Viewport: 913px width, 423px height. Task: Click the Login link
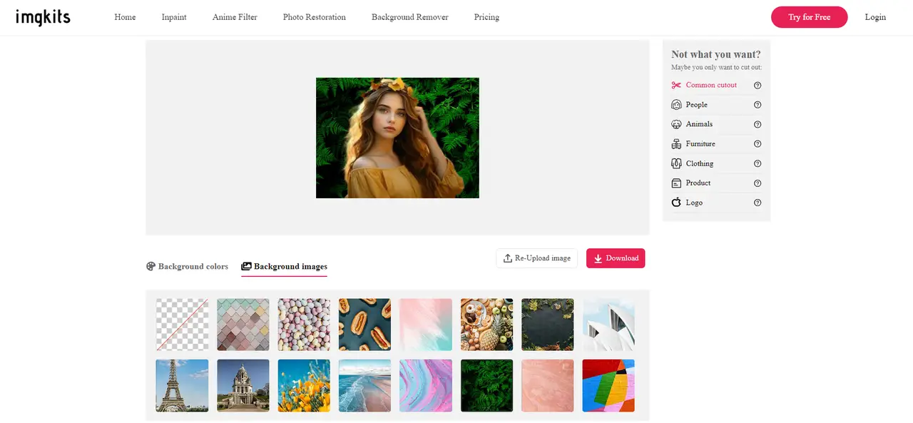tap(875, 17)
